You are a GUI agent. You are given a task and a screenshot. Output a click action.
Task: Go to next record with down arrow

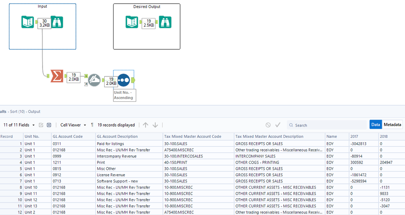155,125
